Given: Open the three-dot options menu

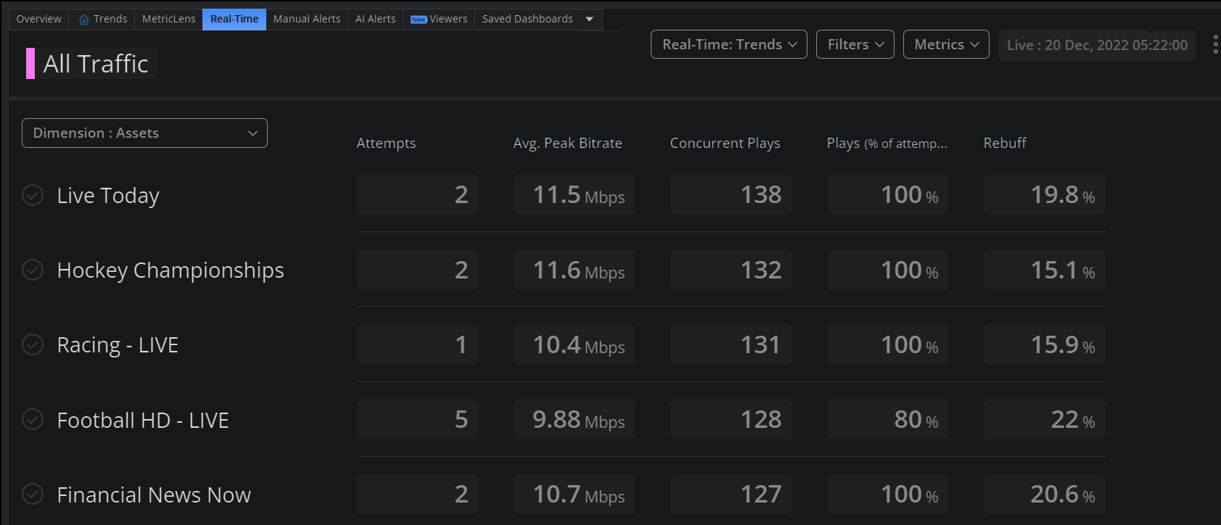Looking at the screenshot, I should pos(1215,45).
